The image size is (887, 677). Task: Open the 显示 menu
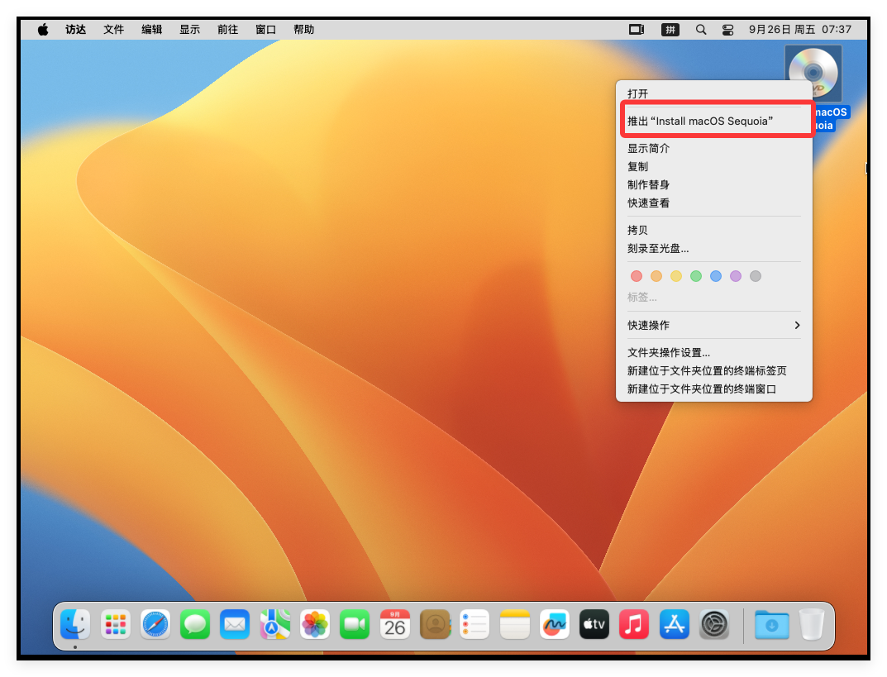pos(189,30)
